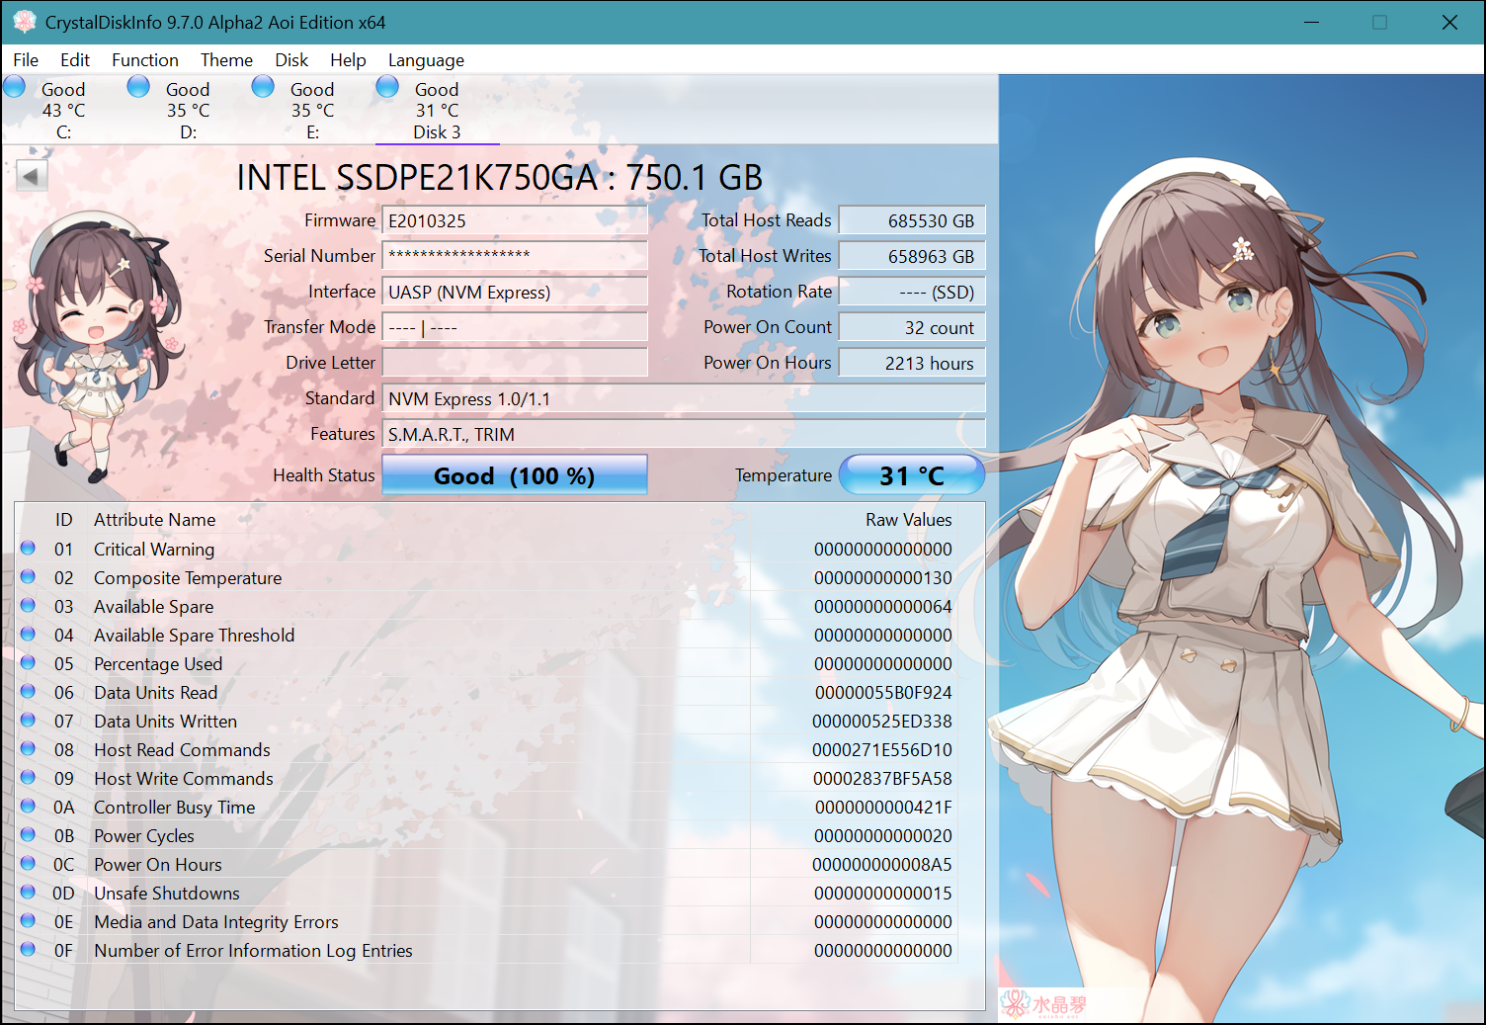1486x1025 pixels.
Task: Click the status orb of Composite Temperature row
Action: point(28,576)
